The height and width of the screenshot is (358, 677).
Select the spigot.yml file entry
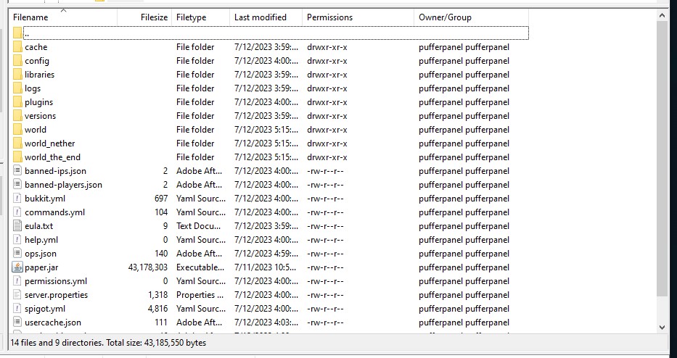pos(44,309)
